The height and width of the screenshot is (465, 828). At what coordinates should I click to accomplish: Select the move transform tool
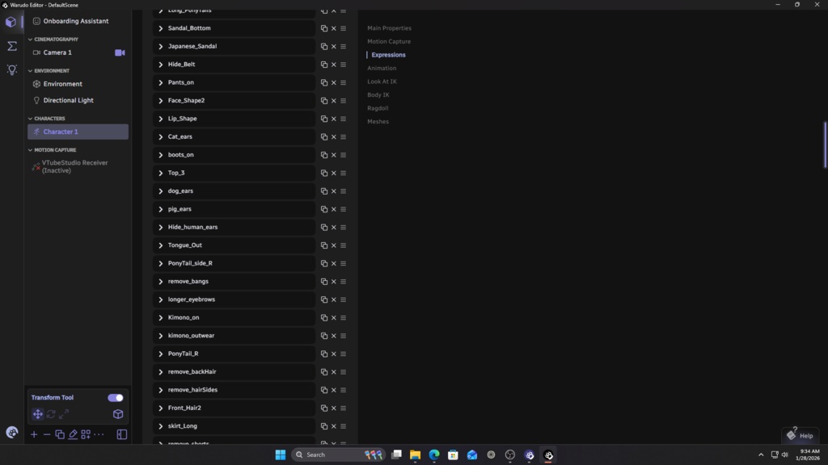[37, 414]
